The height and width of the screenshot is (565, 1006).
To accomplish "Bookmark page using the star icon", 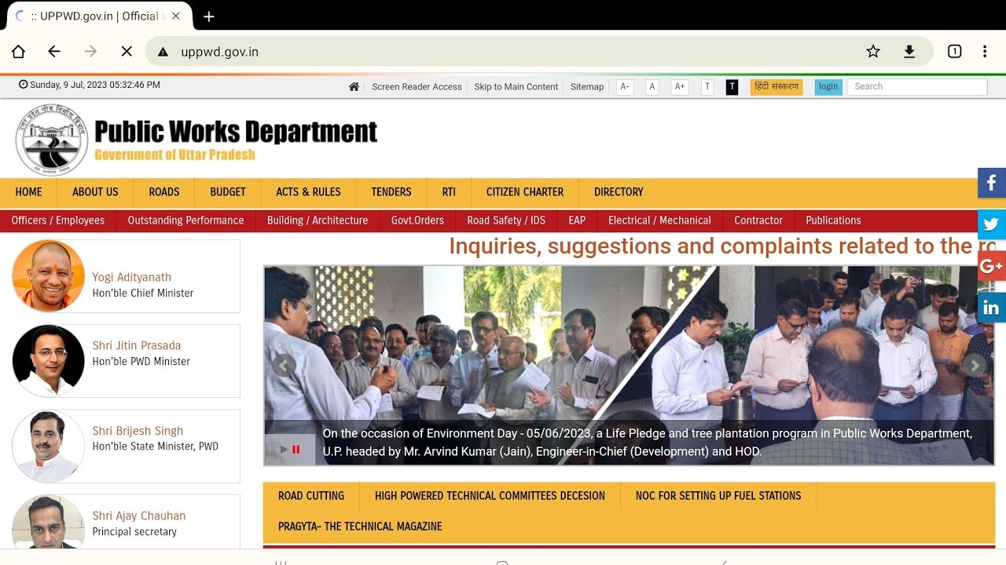I will coord(873,52).
